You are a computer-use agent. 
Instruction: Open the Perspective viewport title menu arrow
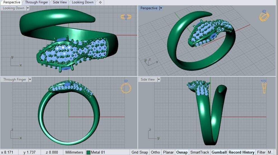(161, 8)
